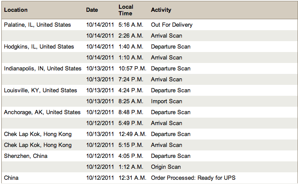
Task: Click the Hodgkins, IL, United States entry
Action: tap(39, 47)
